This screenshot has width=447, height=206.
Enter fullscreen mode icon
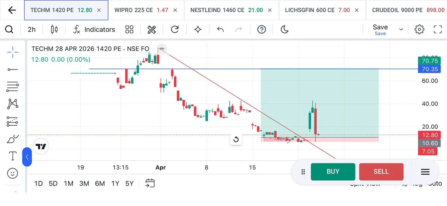(x=438, y=29)
